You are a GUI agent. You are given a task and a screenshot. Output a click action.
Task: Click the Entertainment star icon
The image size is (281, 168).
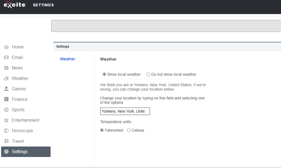click(x=6, y=120)
